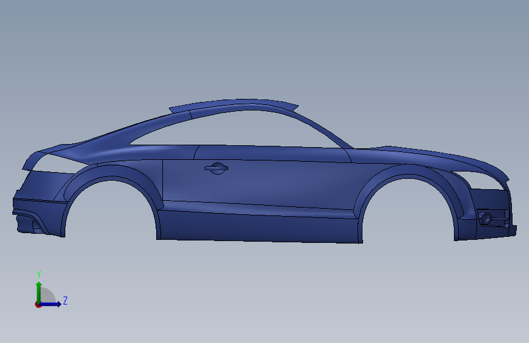Select the fog light circle on the front bumper
This screenshot has width=529, height=343.
tap(486, 218)
